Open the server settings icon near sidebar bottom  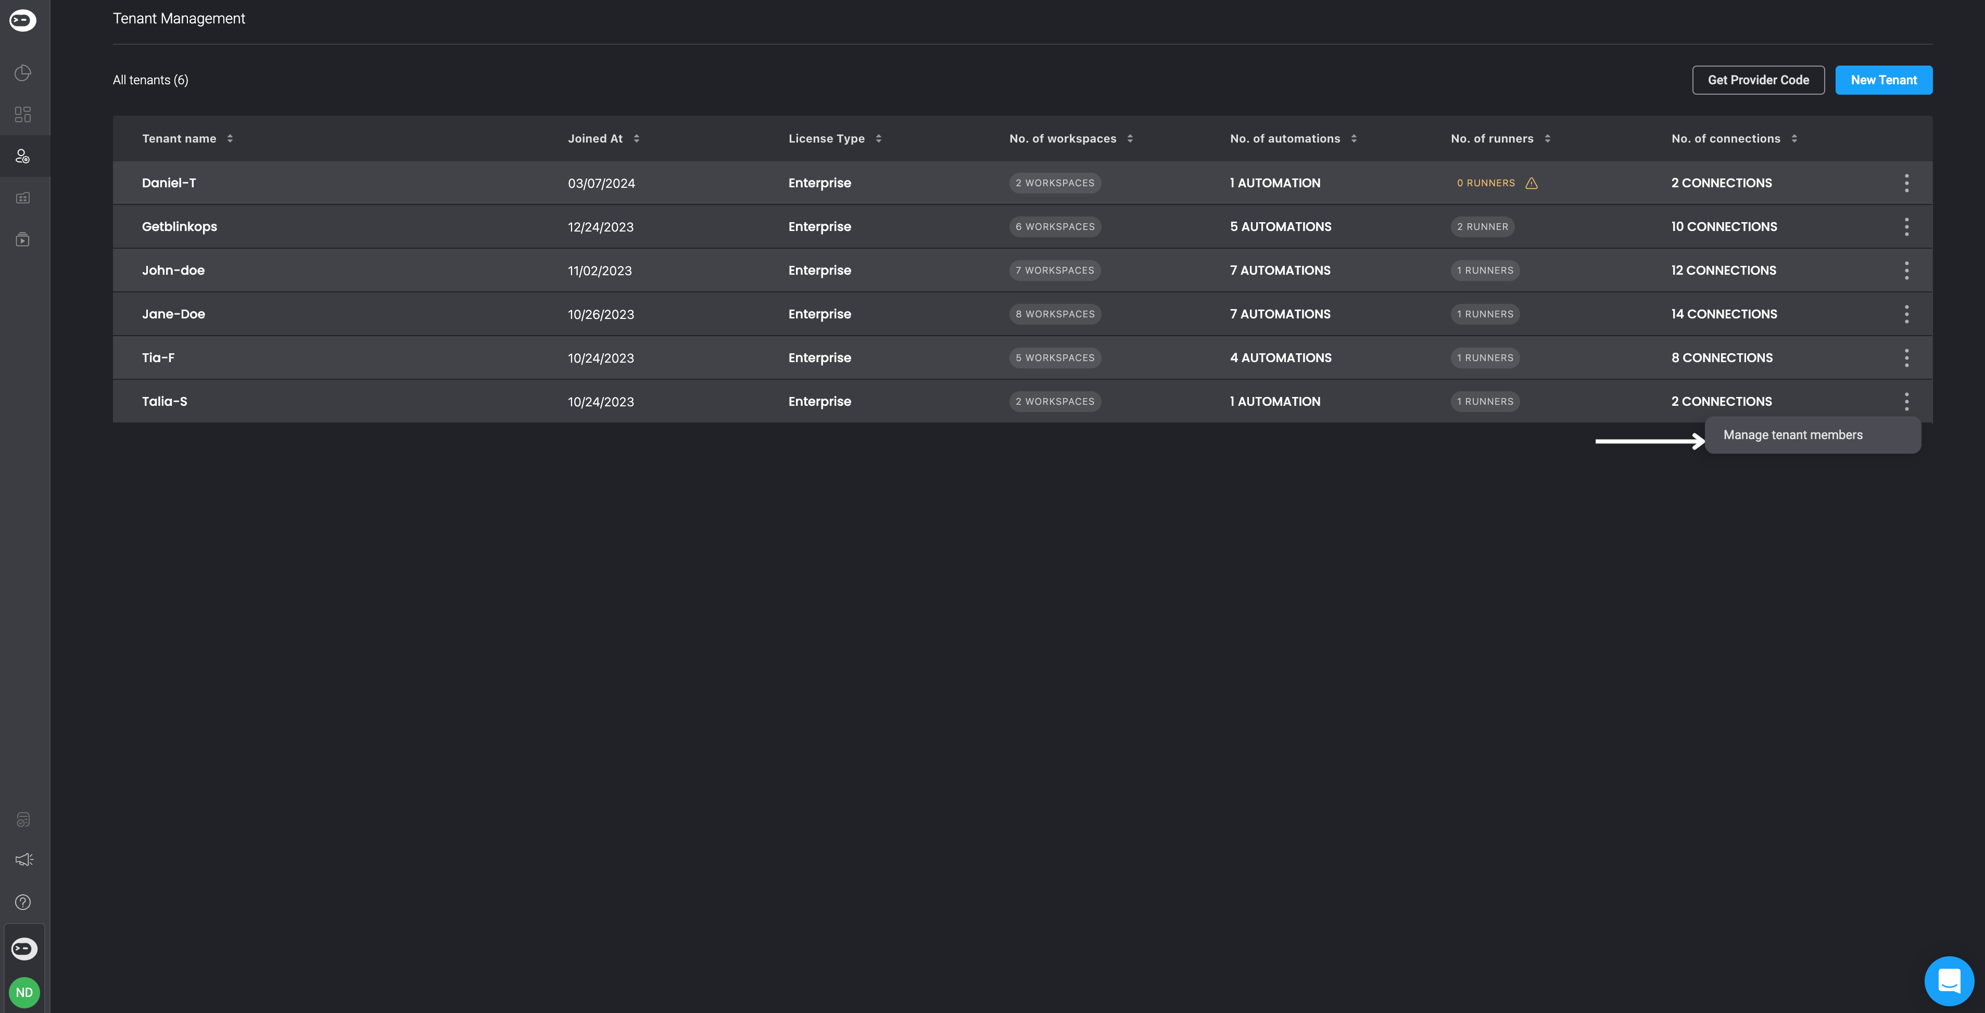pyautogui.click(x=23, y=819)
